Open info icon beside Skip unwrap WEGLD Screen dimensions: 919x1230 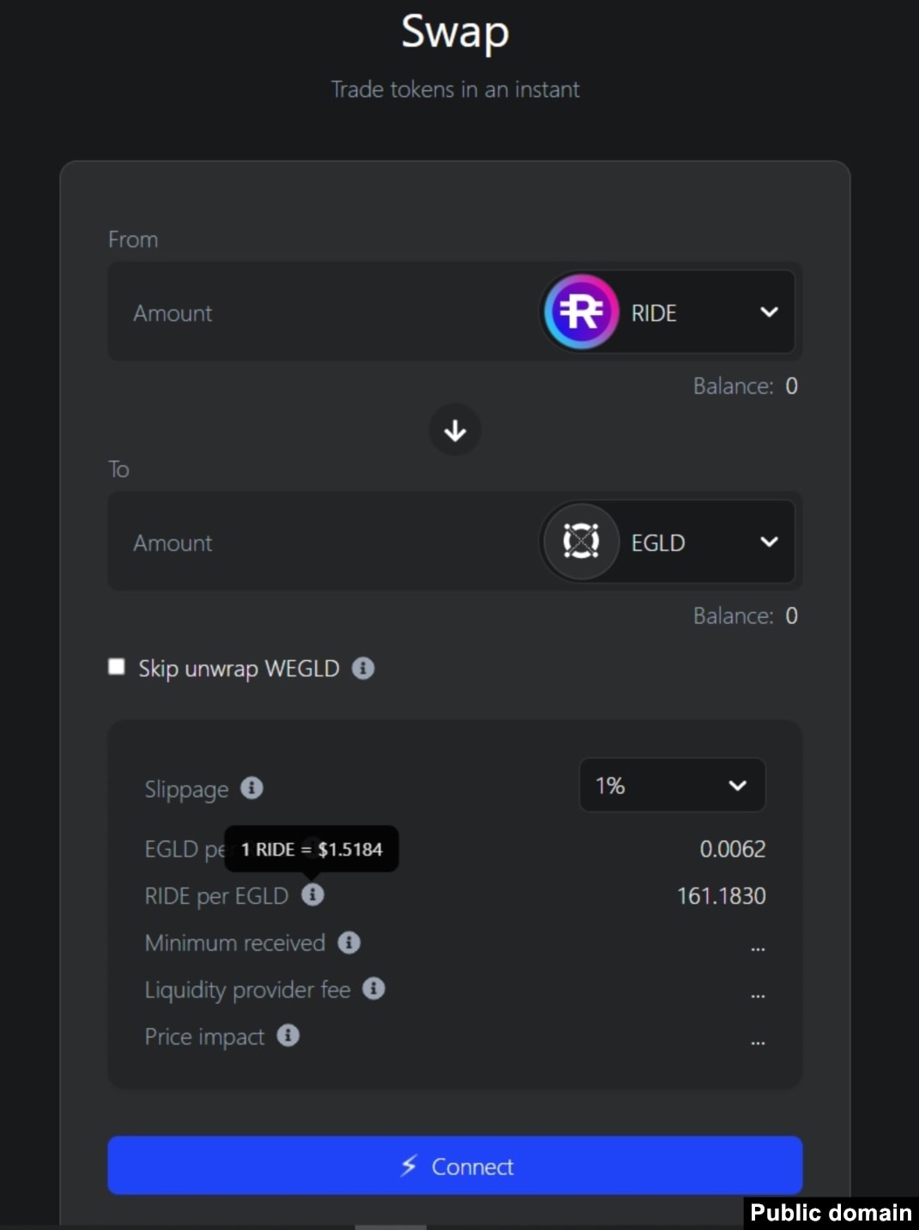(363, 668)
